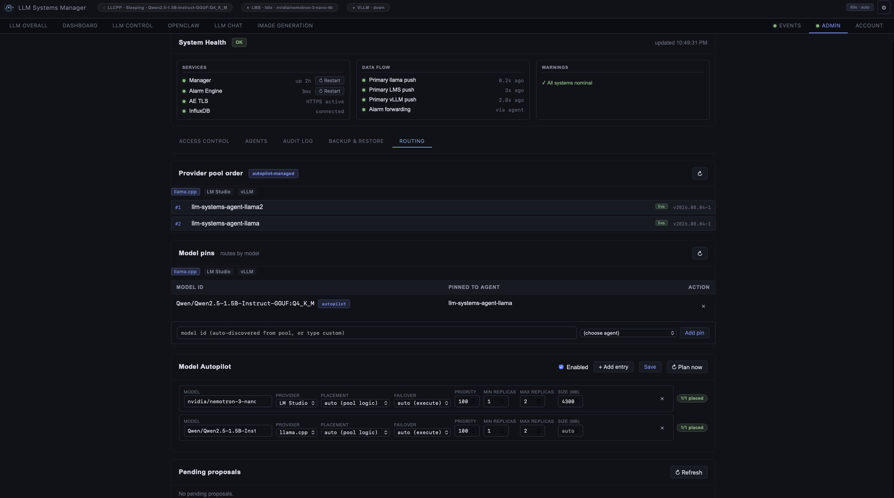Click the autopilot-managed badge

pos(273,173)
